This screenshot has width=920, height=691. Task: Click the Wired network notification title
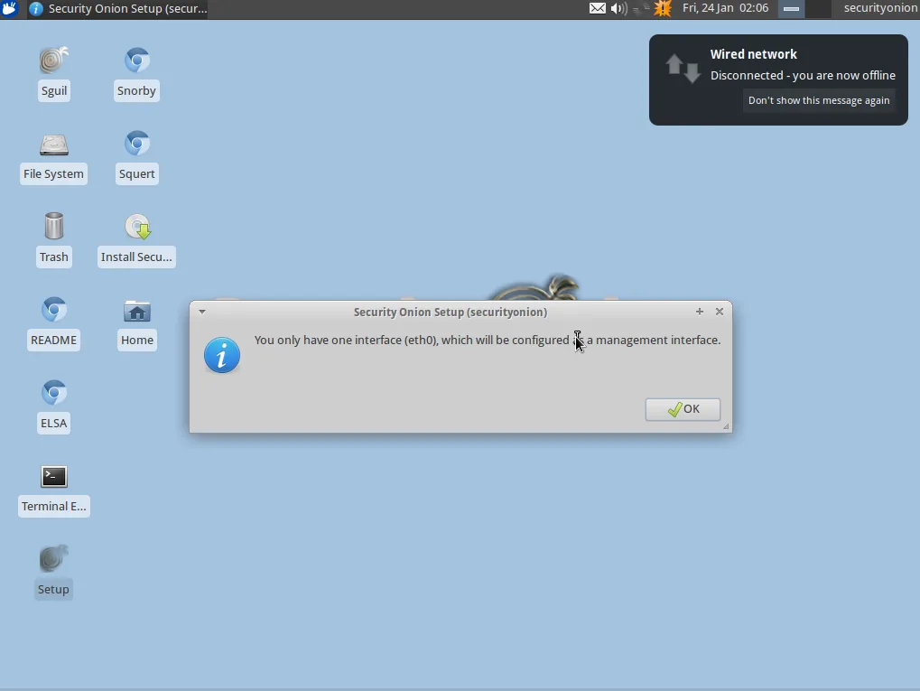tap(753, 54)
